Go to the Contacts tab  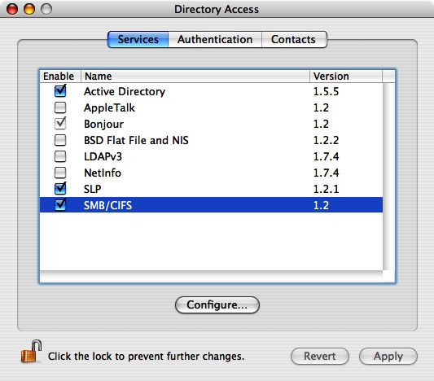[x=294, y=39]
